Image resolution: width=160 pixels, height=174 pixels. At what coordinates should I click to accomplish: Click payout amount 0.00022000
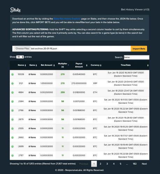(79, 128)
